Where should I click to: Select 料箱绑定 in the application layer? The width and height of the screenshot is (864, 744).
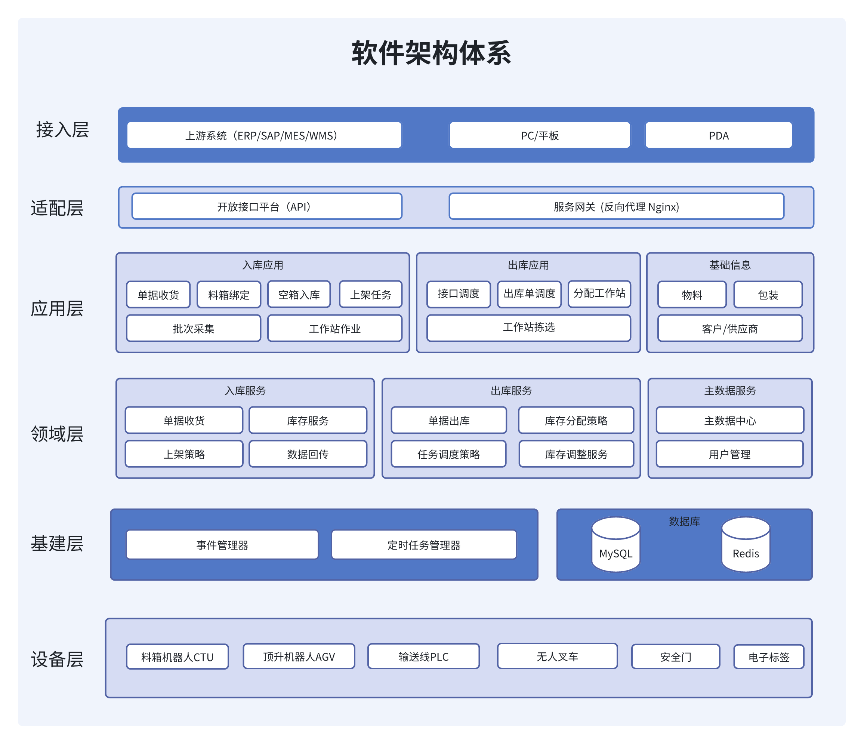pyautogui.click(x=229, y=295)
